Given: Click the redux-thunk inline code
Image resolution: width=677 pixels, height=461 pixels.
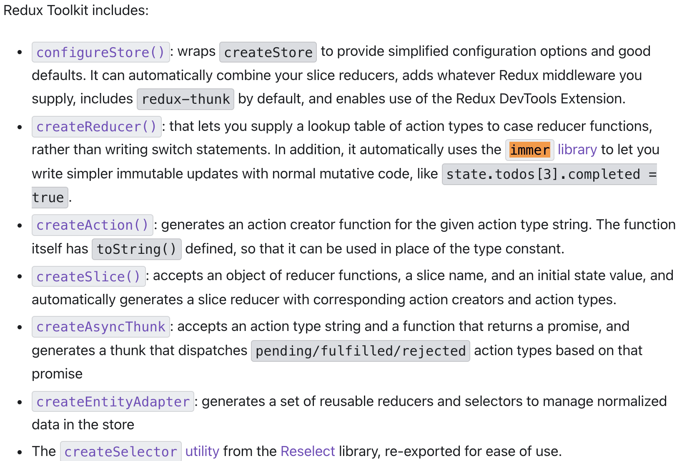Looking at the screenshot, I should click(x=186, y=99).
